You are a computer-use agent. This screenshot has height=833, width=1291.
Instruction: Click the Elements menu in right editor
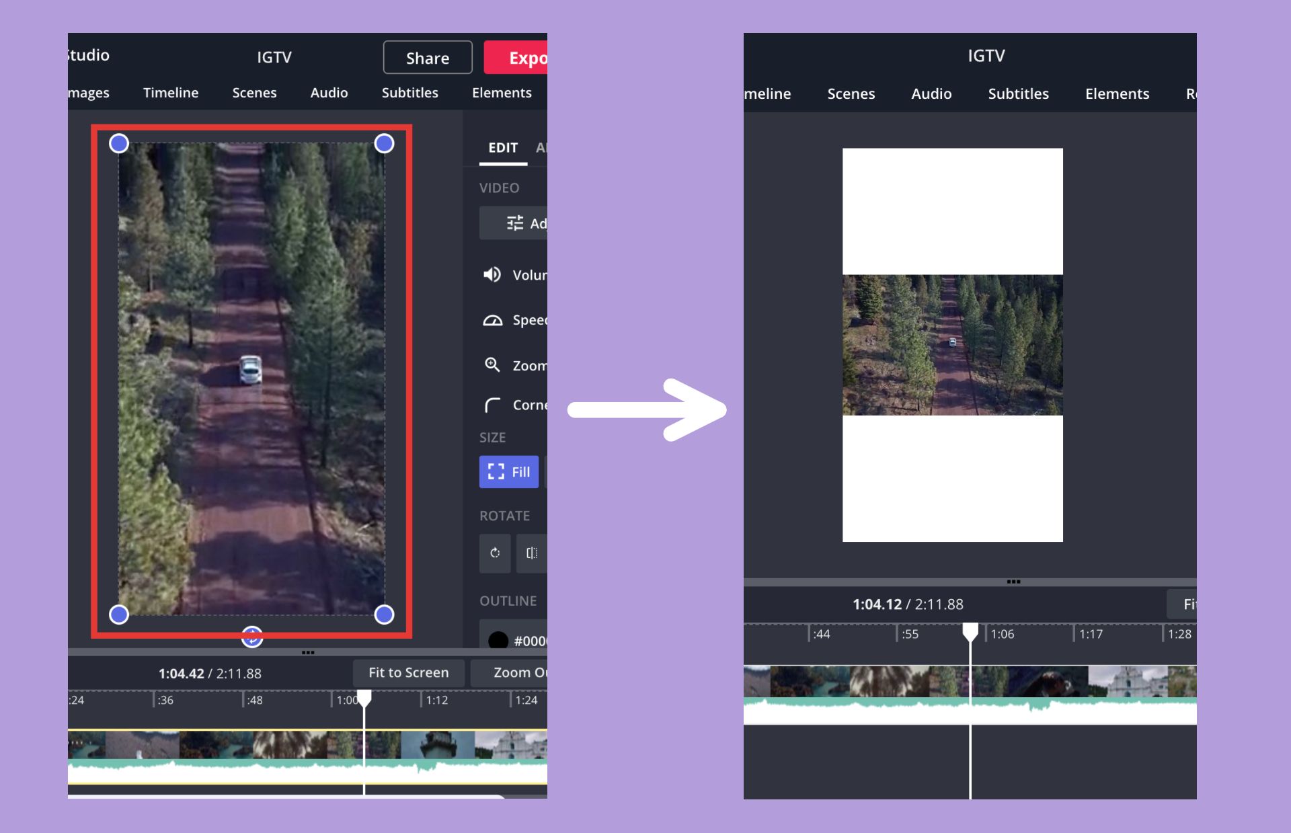[x=1117, y=94]
